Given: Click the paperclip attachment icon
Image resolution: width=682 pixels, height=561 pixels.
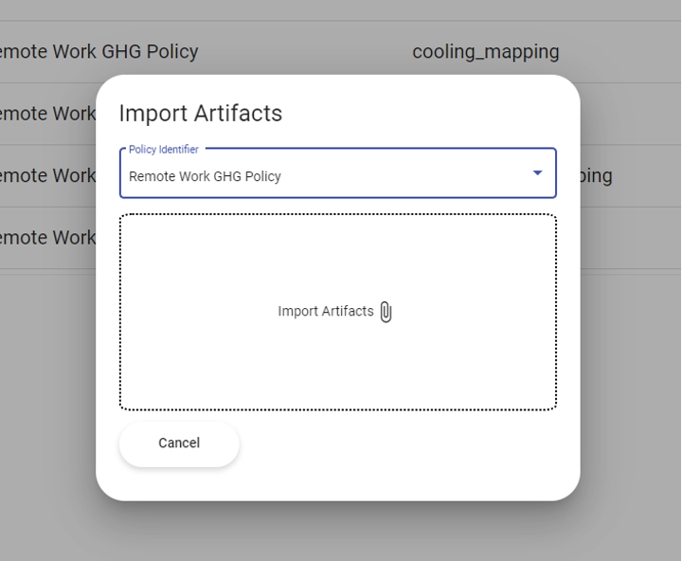Looking at the screenshot, I should tap(386, 312).
